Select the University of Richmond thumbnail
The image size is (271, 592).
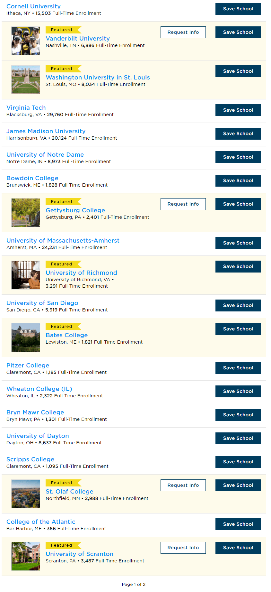(x=26, y=275)
